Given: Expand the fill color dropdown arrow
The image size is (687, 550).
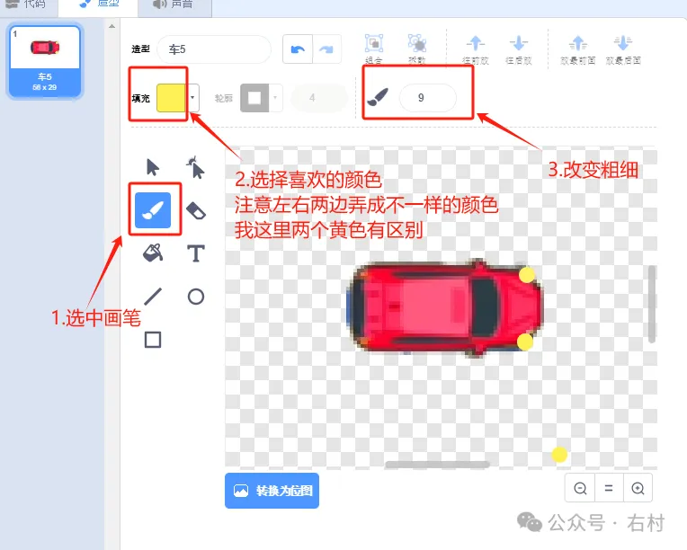Looking at the screenshot, I should point(192,98).
